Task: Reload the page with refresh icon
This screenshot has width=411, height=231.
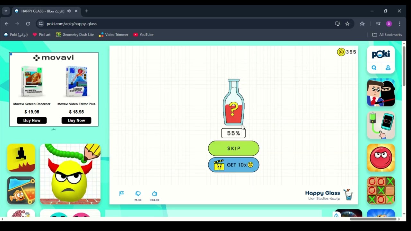Action: click(x=28, y=24)
